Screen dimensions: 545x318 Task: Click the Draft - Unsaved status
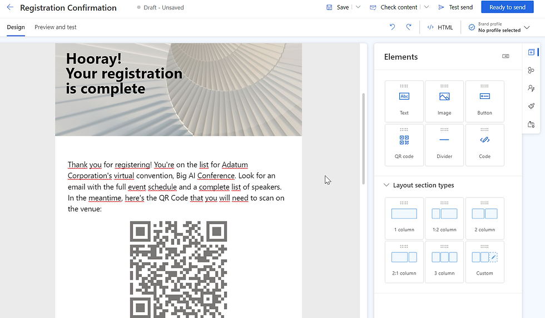click(x=160, y=7)
